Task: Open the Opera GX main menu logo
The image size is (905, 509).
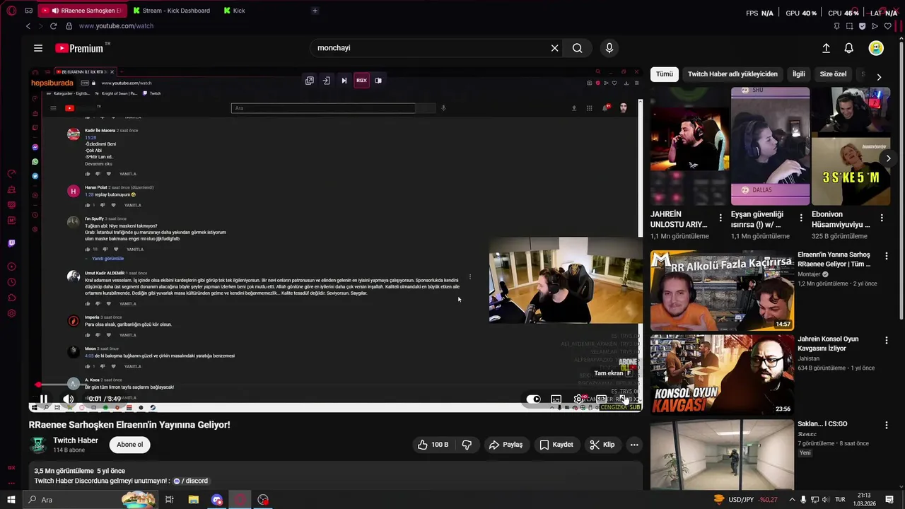Action: click(x=11, y=11)
